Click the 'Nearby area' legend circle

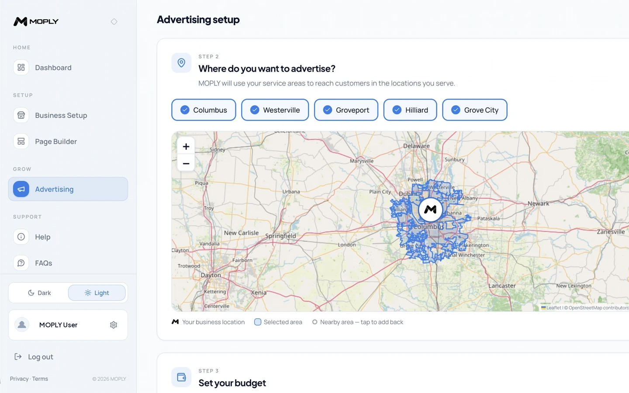click(314, 322)
